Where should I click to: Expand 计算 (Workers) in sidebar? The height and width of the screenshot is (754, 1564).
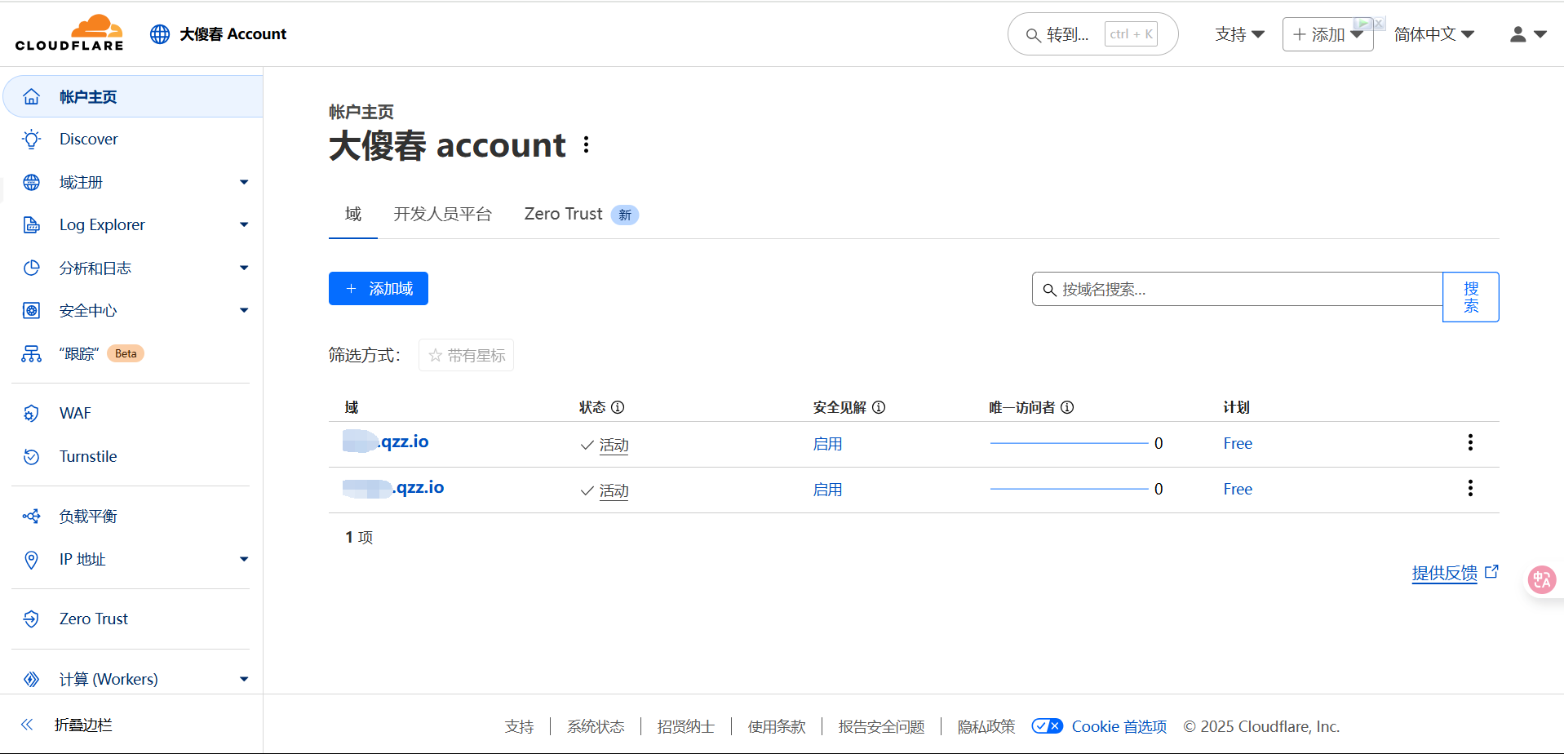[109, 678]
